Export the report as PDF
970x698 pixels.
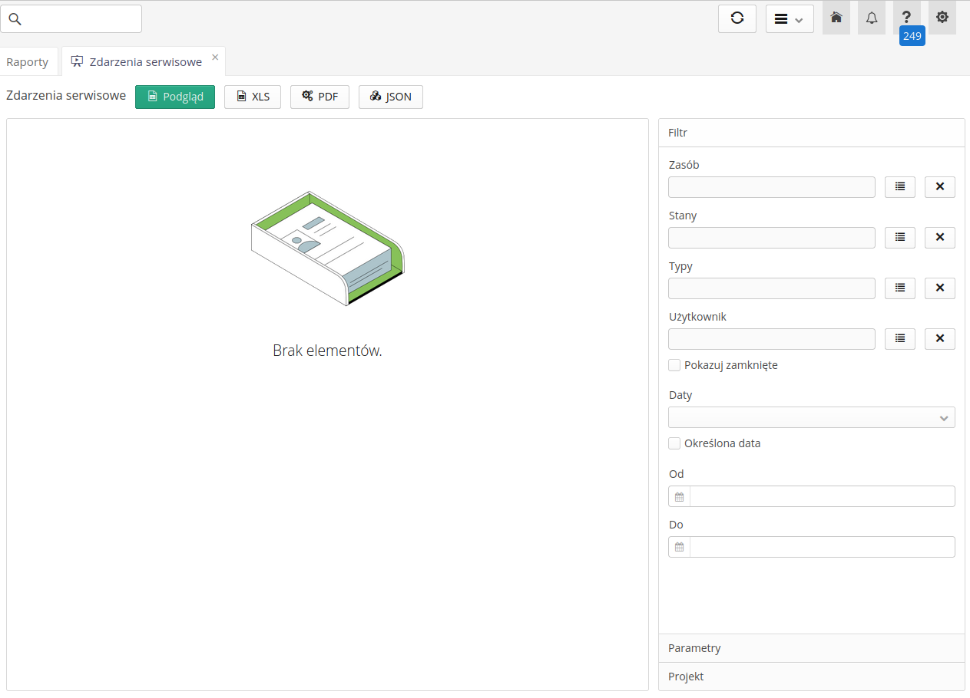tap(319, 97)
